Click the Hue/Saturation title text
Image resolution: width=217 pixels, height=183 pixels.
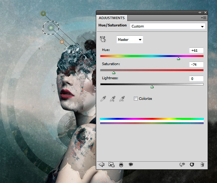point(112,25)
